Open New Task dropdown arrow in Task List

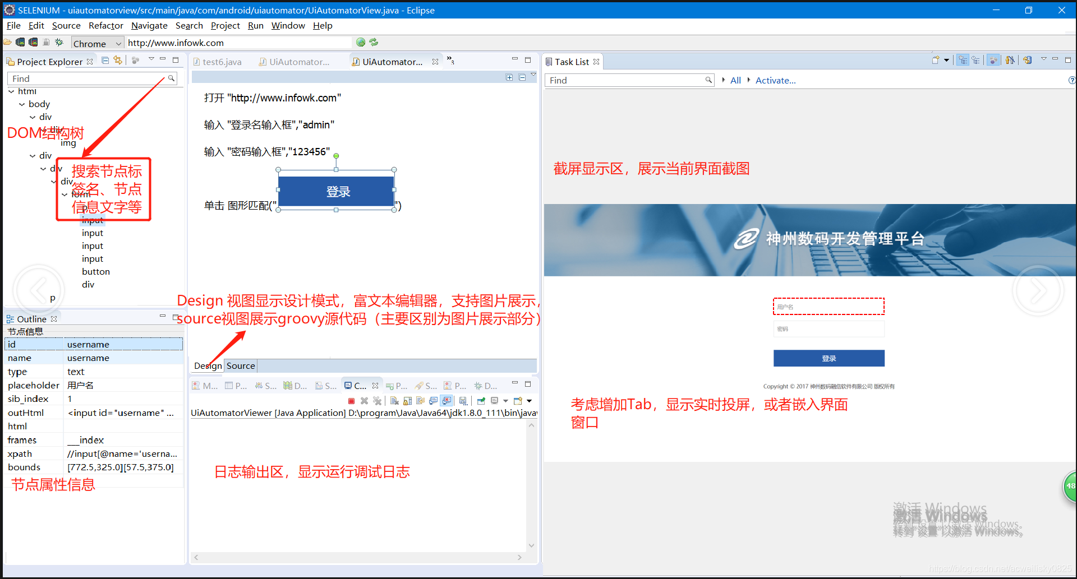pos(946,61)
